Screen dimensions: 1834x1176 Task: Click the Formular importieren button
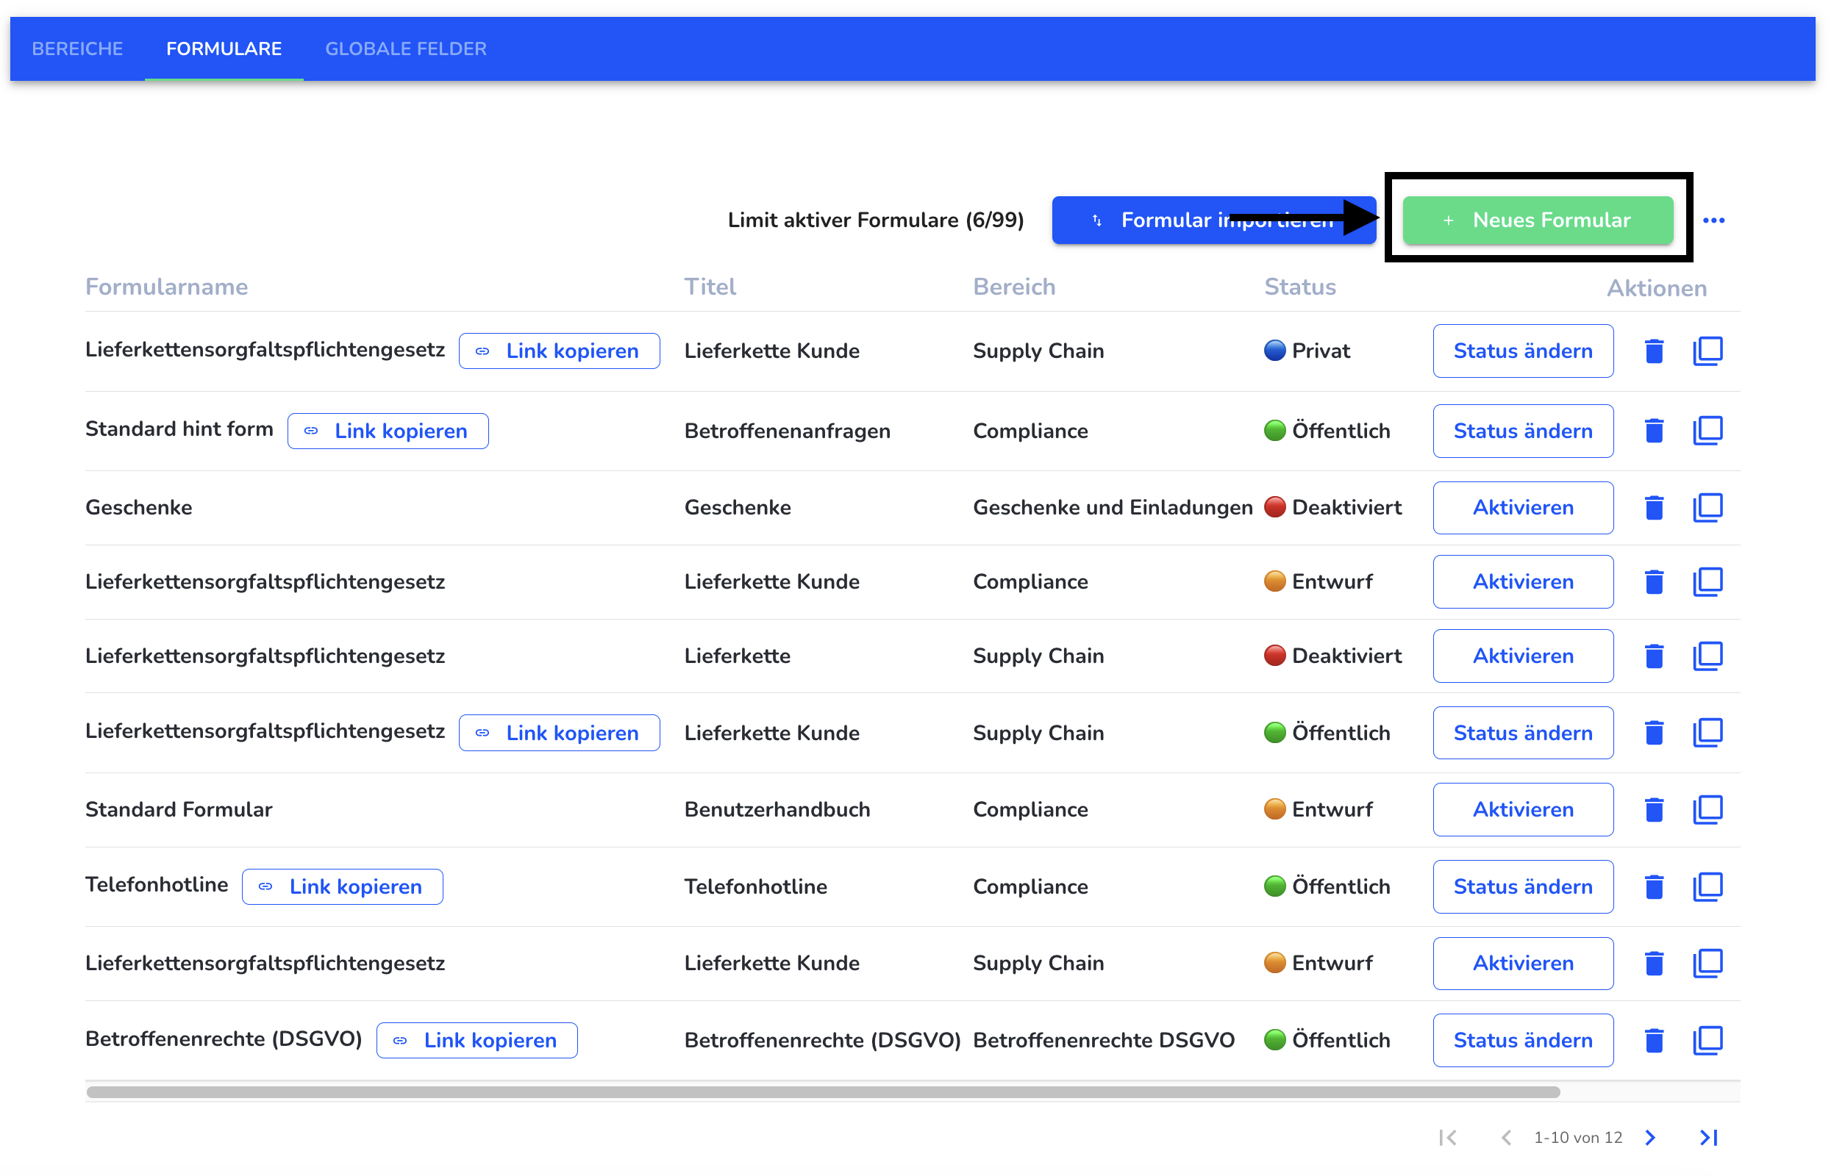(1214, 220)
